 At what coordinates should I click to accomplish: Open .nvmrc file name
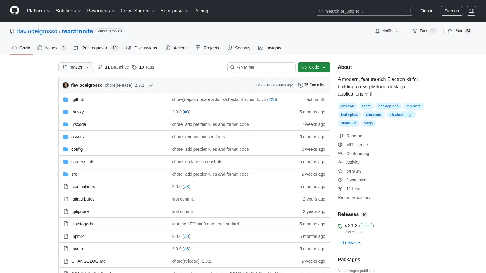click(78, 249)
